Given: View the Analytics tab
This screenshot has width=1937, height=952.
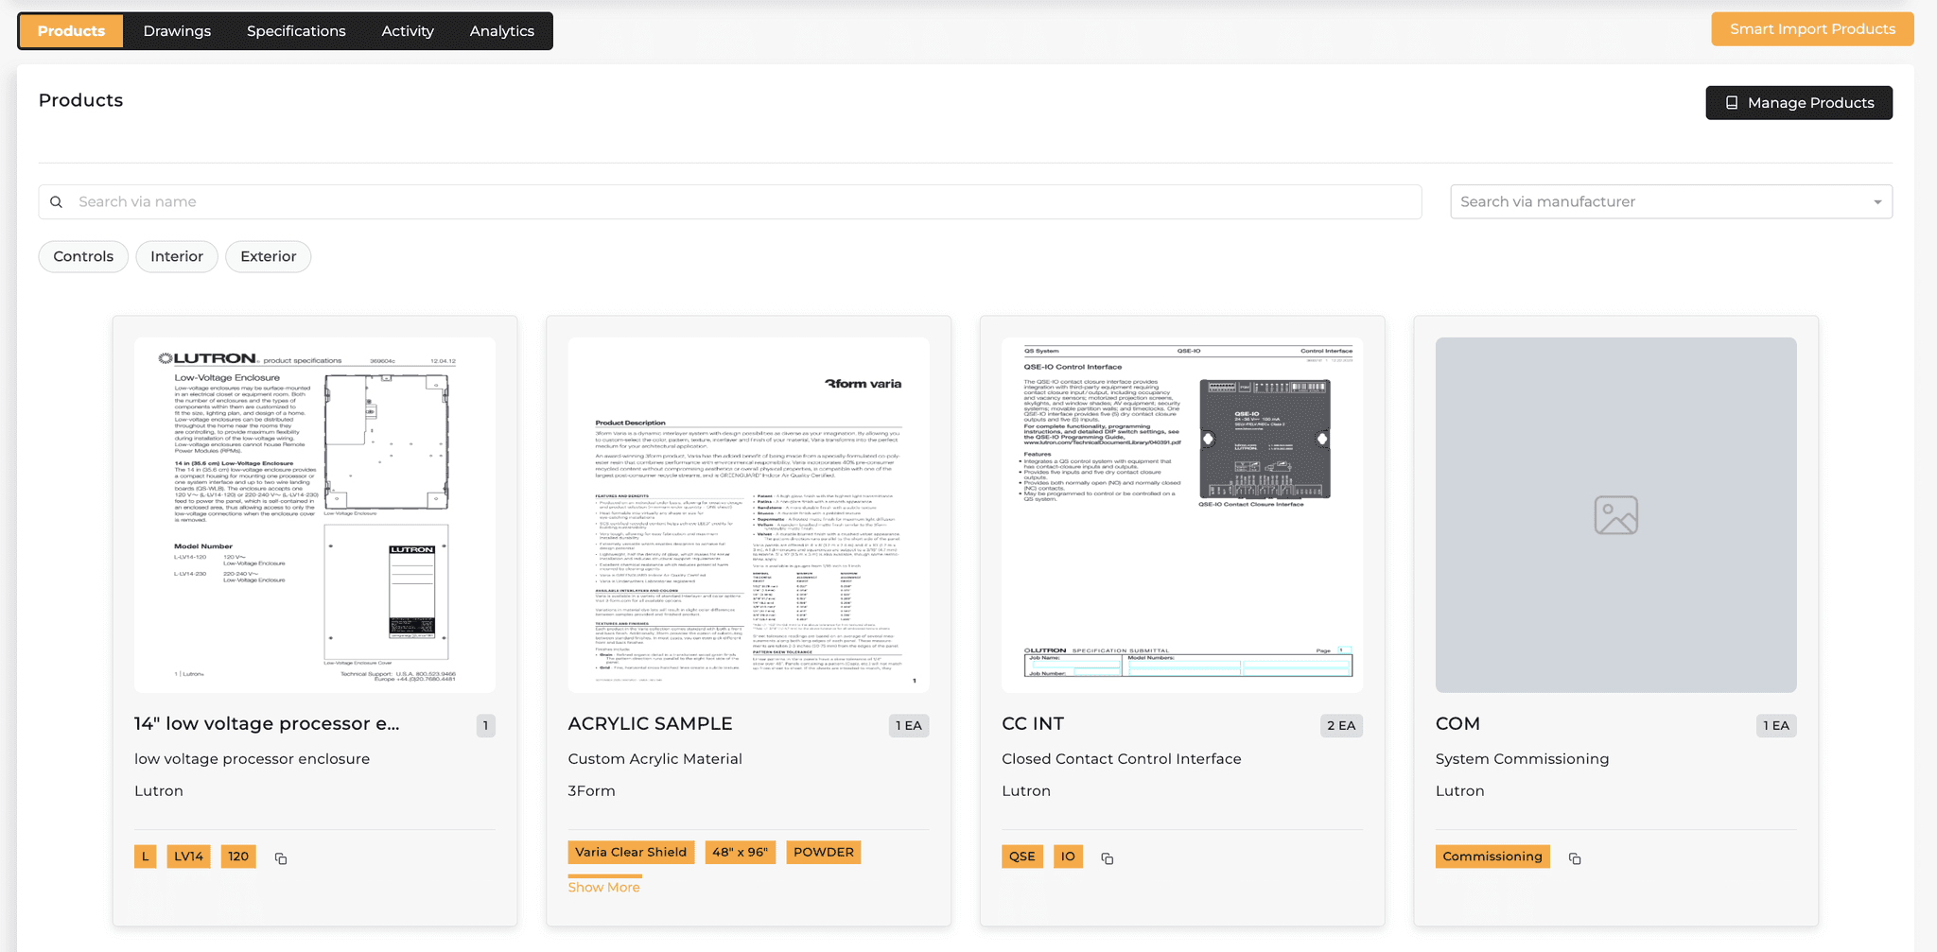Looking at the screenshot, I should [x=502, y=30].
